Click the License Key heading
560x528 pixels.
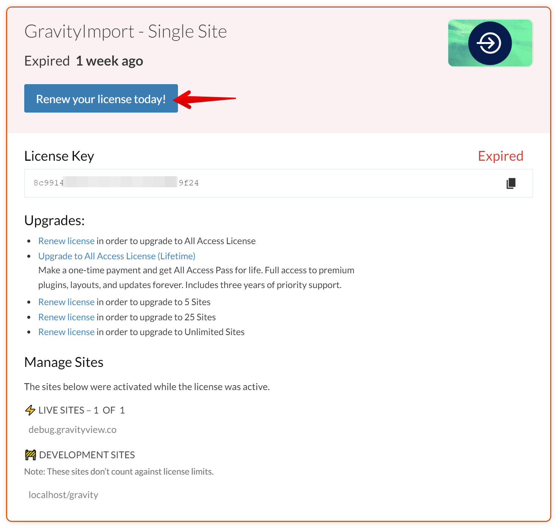pyautogui.click(x=59, y=156)
